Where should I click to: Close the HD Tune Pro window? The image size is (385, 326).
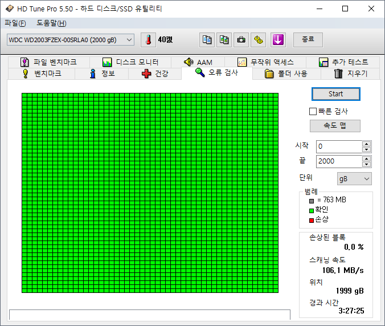tap(371, 9)
